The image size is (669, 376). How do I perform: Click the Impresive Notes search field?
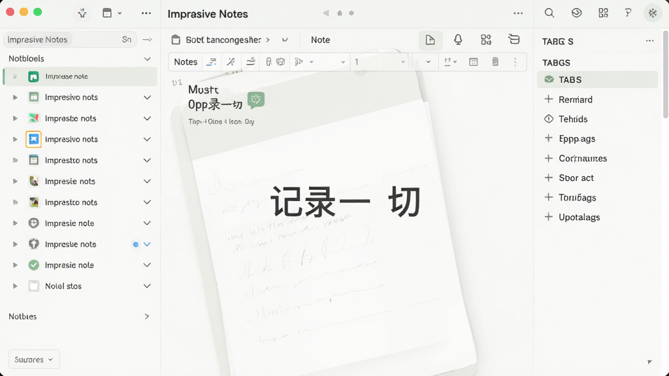[x=70, y=40]
